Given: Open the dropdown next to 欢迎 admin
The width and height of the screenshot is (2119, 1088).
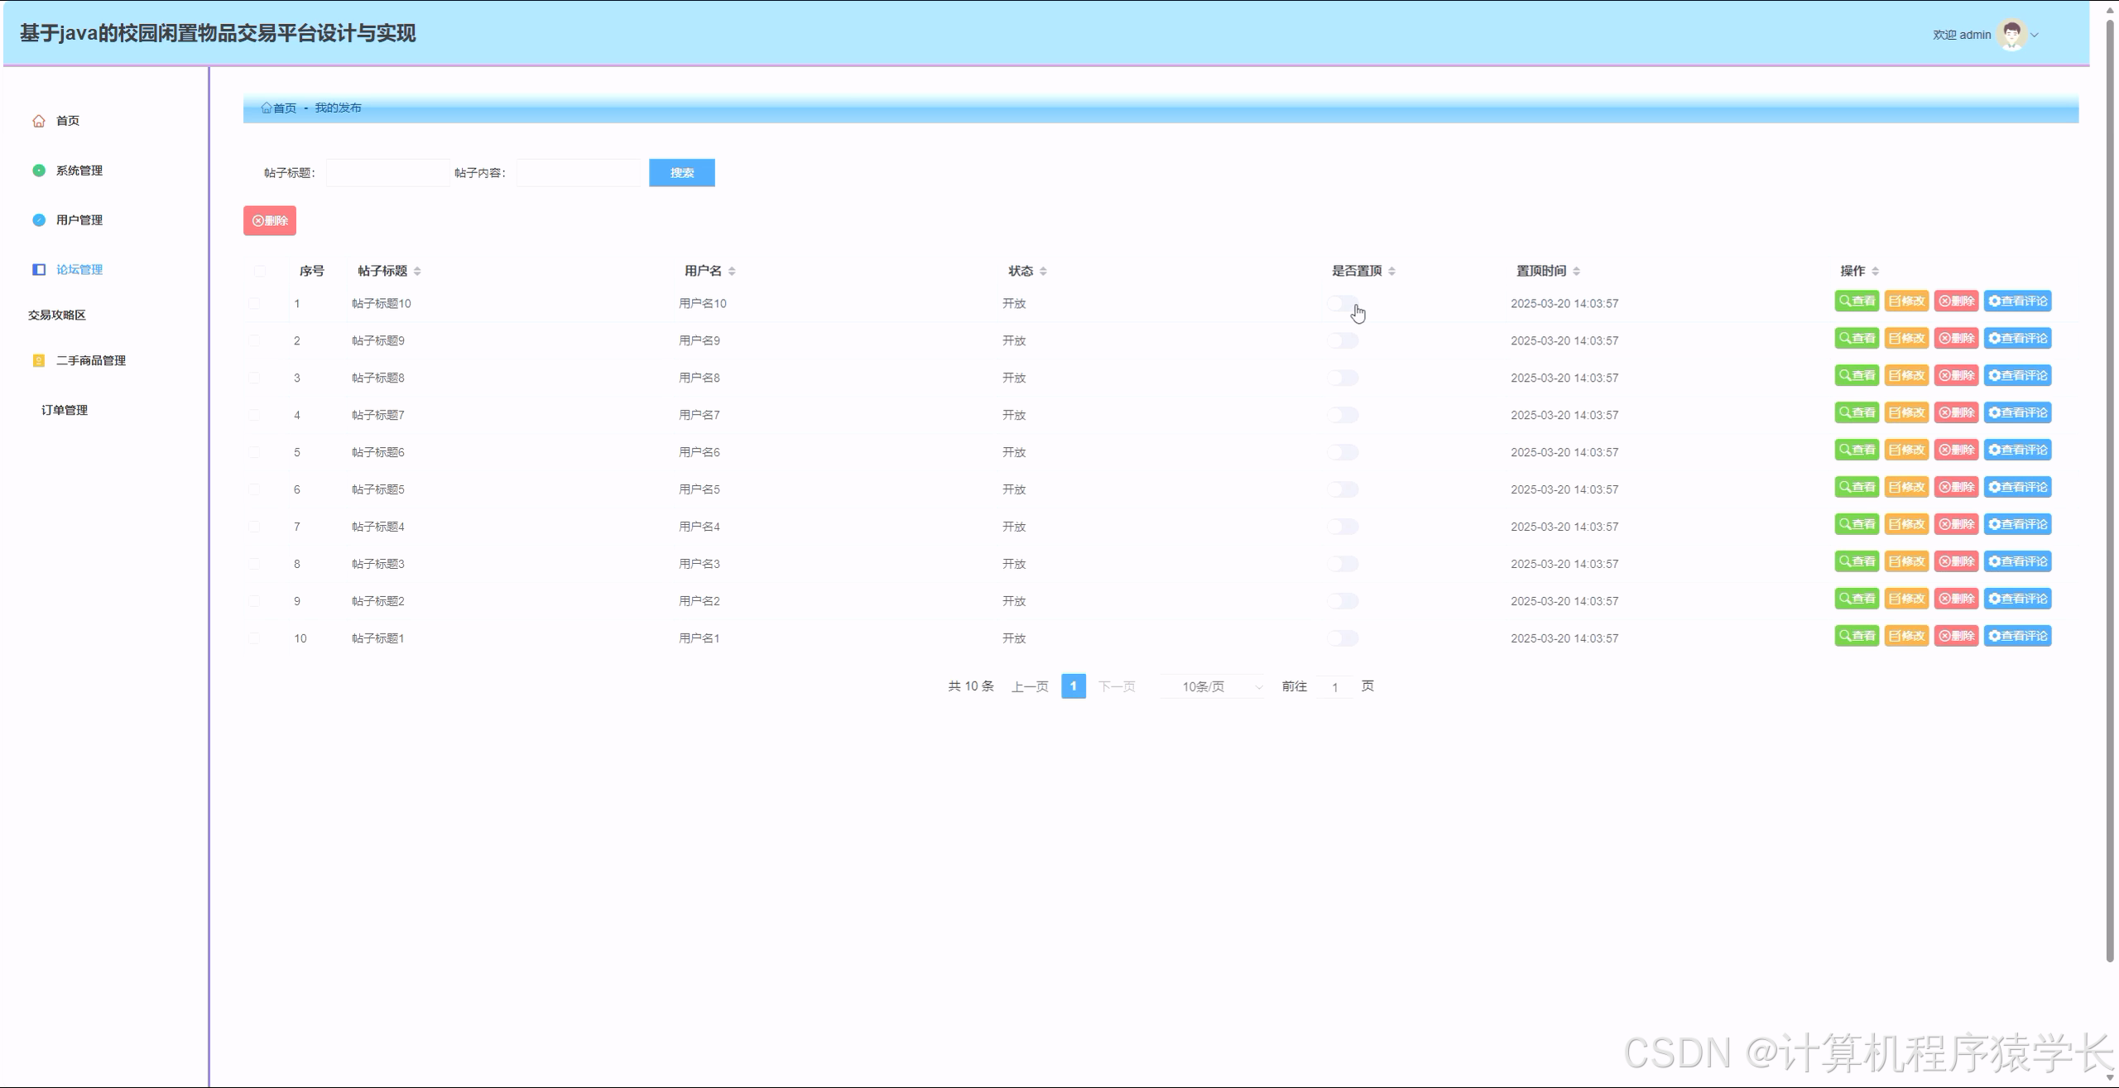Looking at the screenshot, I should pyautogui.click(x=2034, y=35).
